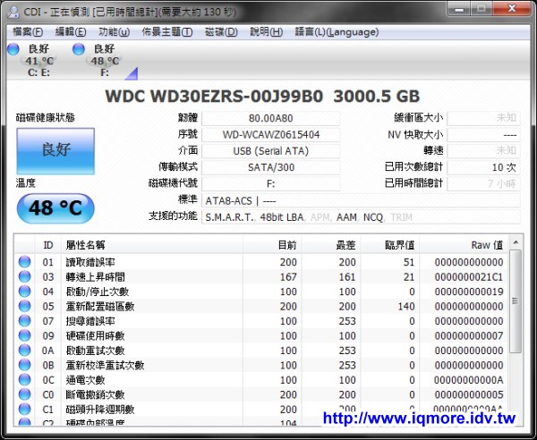Click the drive title WDC WD30EZRS-00J99B0

click(214, 97)
